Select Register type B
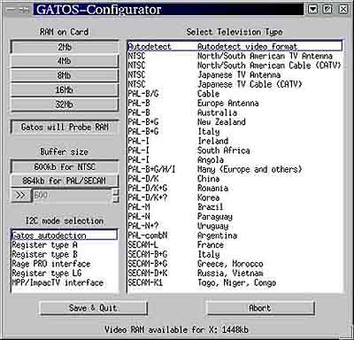The height and width of the screenshot is (340, 354). point(64,254)
